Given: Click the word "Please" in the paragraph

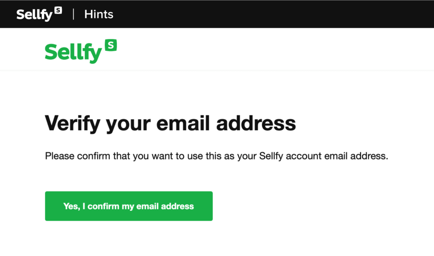Looking at the screenshot, I should (58, 156).
